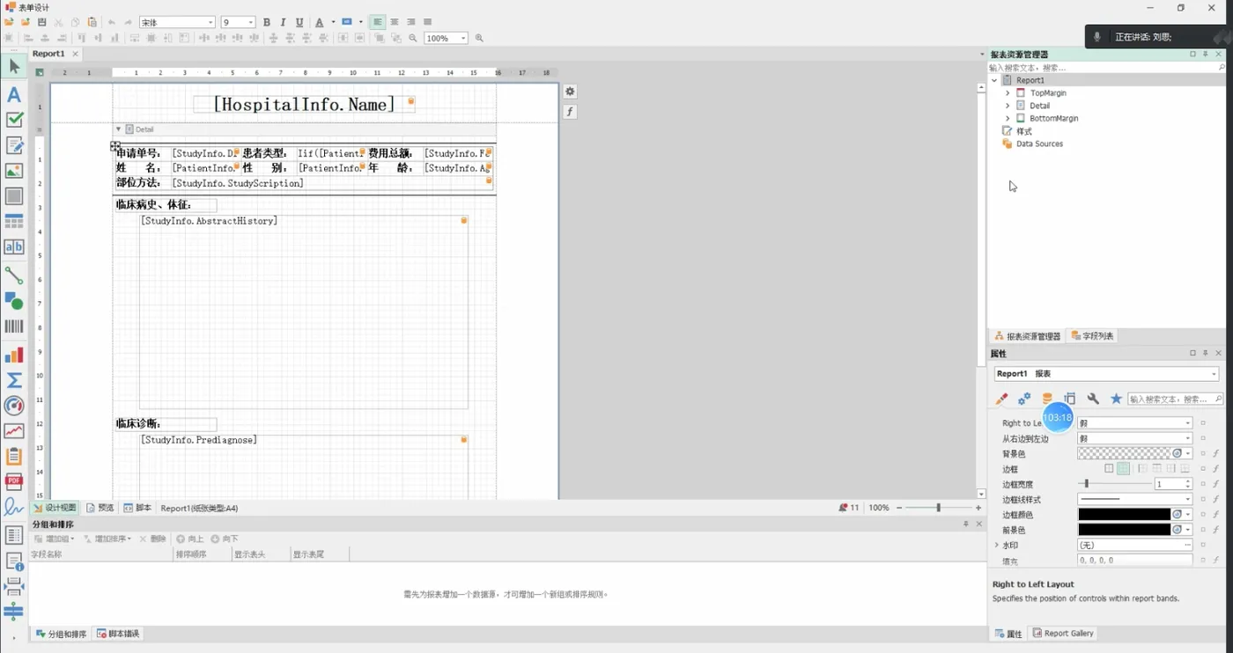This screenshot has width=1233, height=653.
Task: Click the Save icon in toolbar
Action: tap(41, 22)
